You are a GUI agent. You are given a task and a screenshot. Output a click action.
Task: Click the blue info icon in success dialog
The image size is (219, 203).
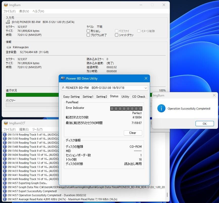pos(161,108)
